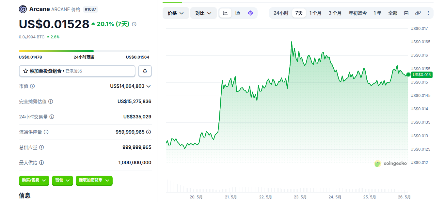Click the US$15,275,836 valuation value

coord(135,101)
